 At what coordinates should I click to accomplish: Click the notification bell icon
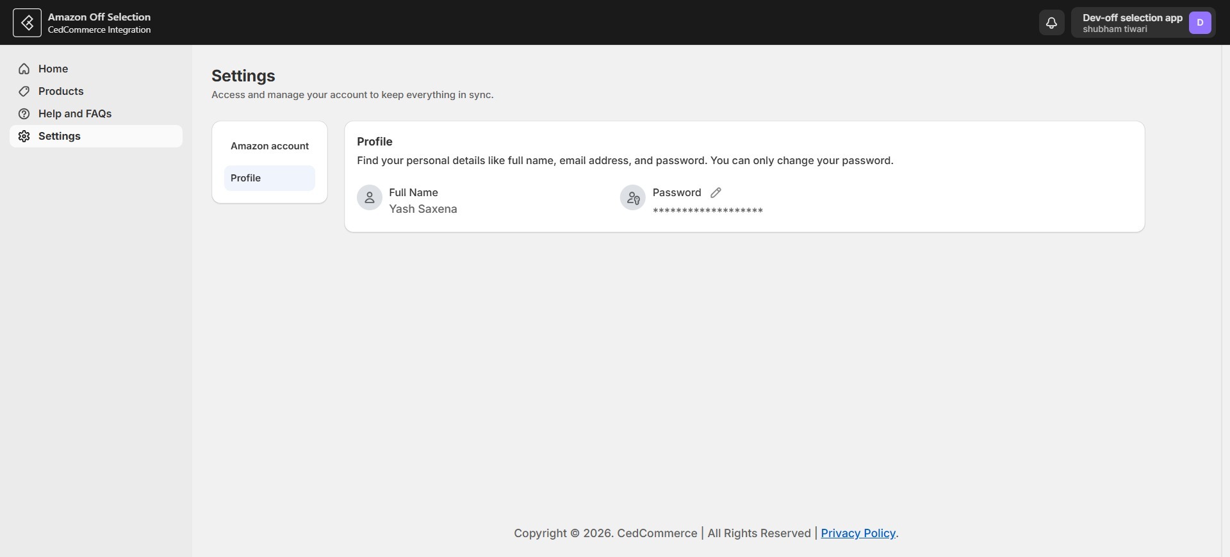coord(1051,22)
